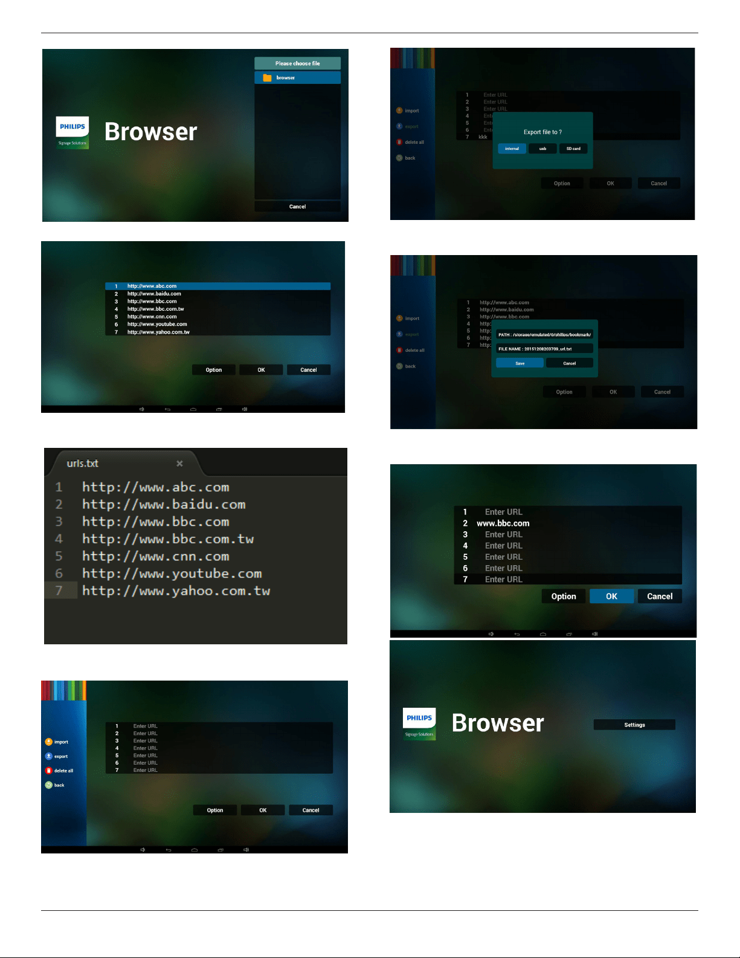This screenshot has width=740, height=958.
Task: Click the 'delete all' label in the bright sidebar
Action: (63, 771)
